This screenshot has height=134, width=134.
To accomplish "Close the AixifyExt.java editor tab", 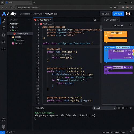I will 51,20.
